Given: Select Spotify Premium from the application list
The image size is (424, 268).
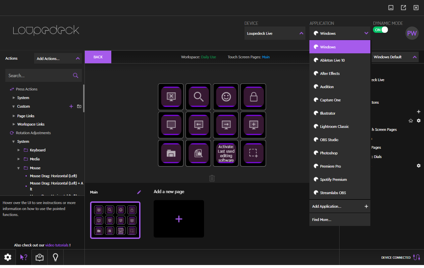Looking at the screenshot, I should pyautogui.click(x=340, y=180).
